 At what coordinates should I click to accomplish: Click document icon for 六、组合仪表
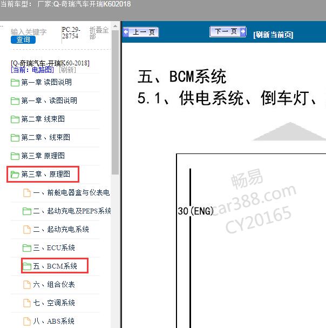[27, 285]
